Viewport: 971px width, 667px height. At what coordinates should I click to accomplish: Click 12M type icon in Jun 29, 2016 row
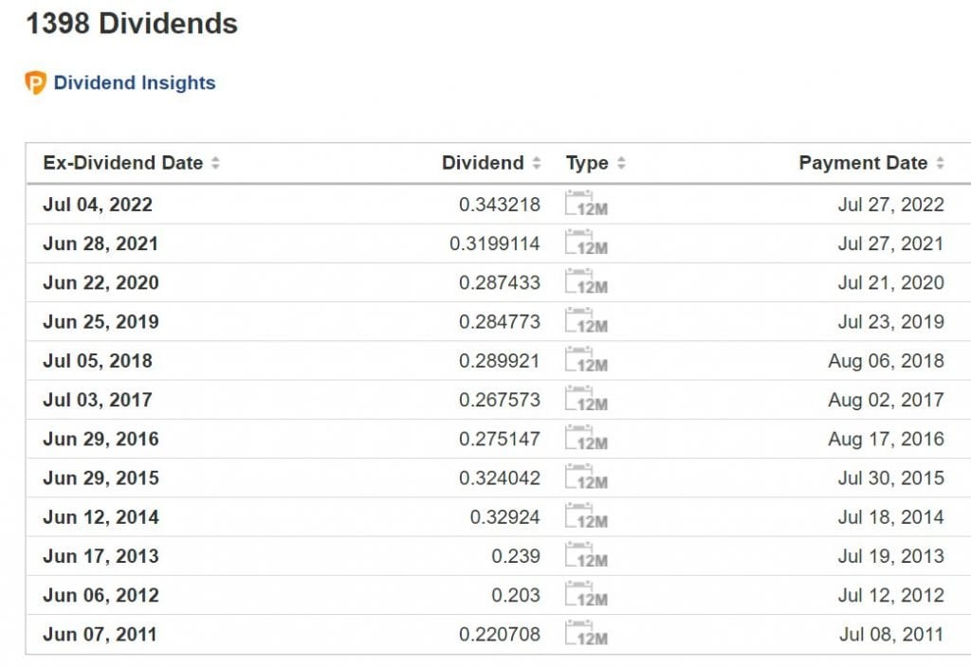tap(586, 439)
